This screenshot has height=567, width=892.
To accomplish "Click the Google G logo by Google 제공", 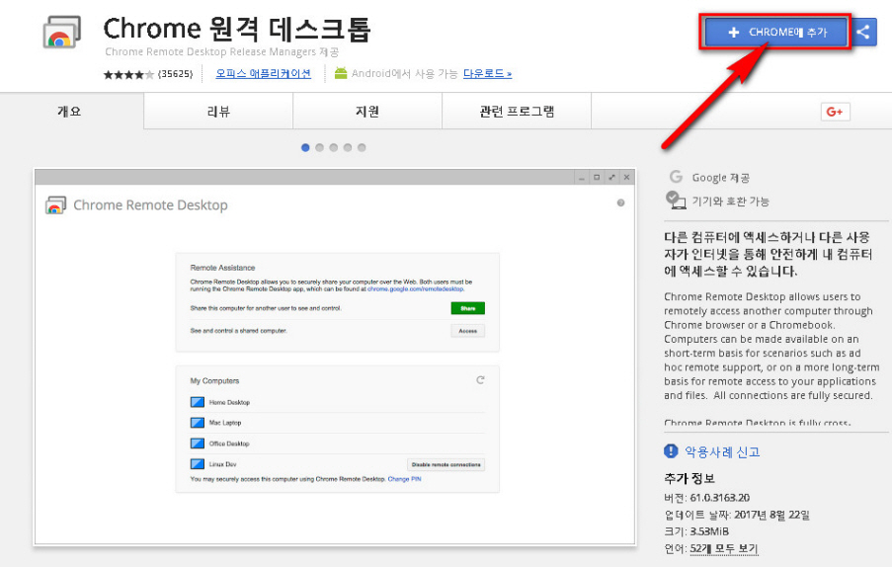I will click(676, 177).
